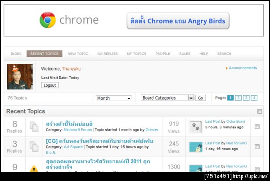The height and width of the screenshot is (181, 270).
Task: Switch to the NO REPLIES tab
Action: [x=108, y=54]
